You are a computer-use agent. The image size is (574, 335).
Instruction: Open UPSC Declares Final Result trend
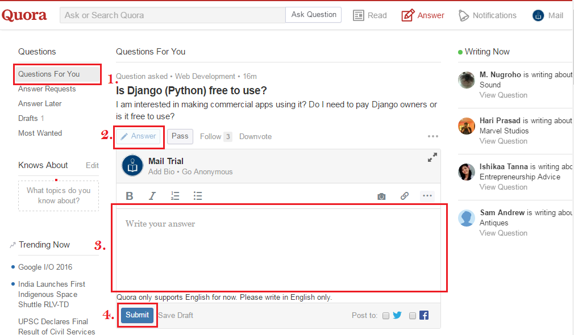[57, 326]
